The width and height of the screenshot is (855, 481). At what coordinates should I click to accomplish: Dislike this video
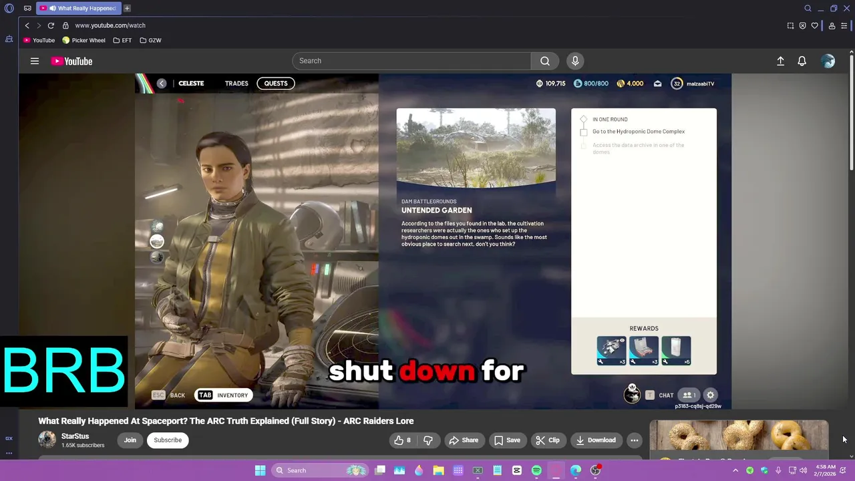pos(428,440)
